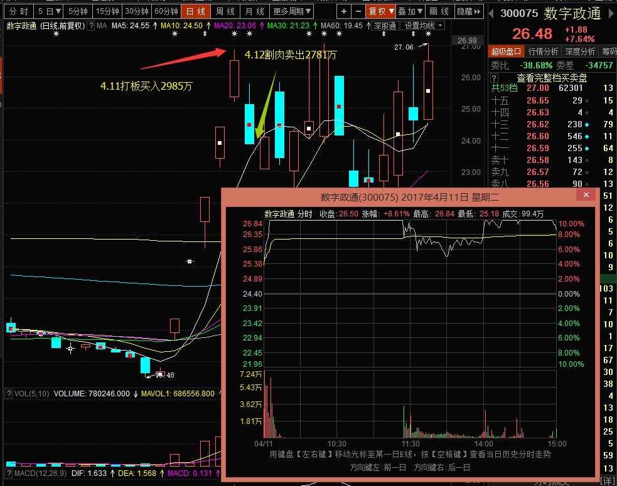Click the minus zoom-out chart button

[x=358, y=11]
